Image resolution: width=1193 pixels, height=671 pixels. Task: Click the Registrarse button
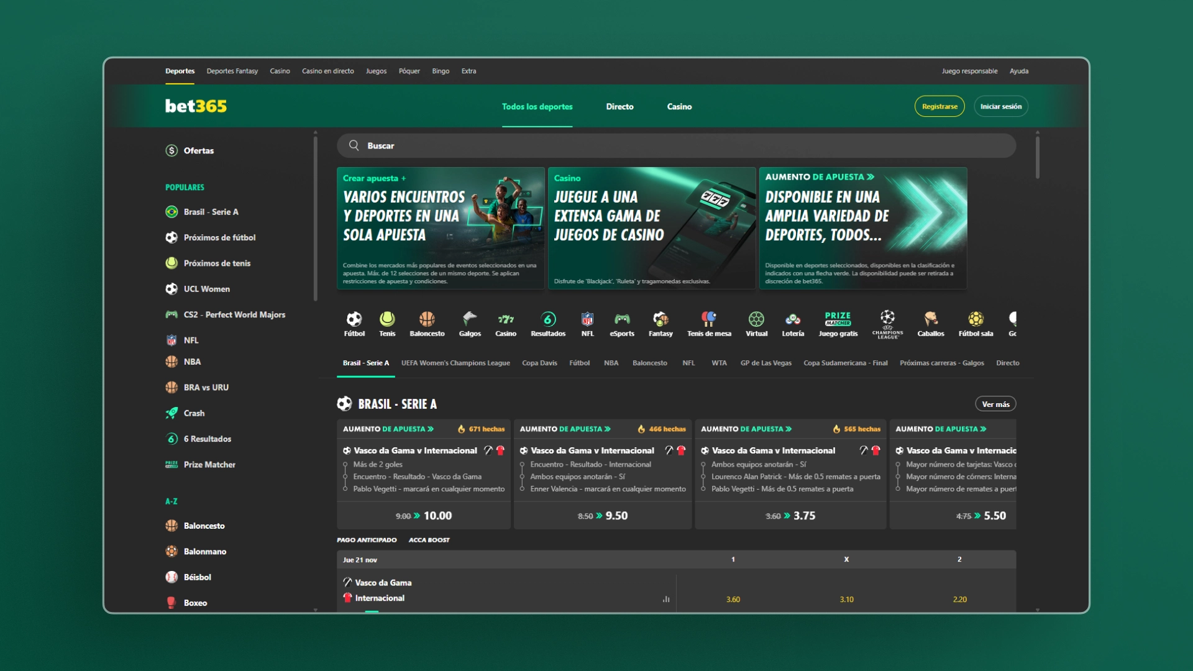tap(939, 106)
